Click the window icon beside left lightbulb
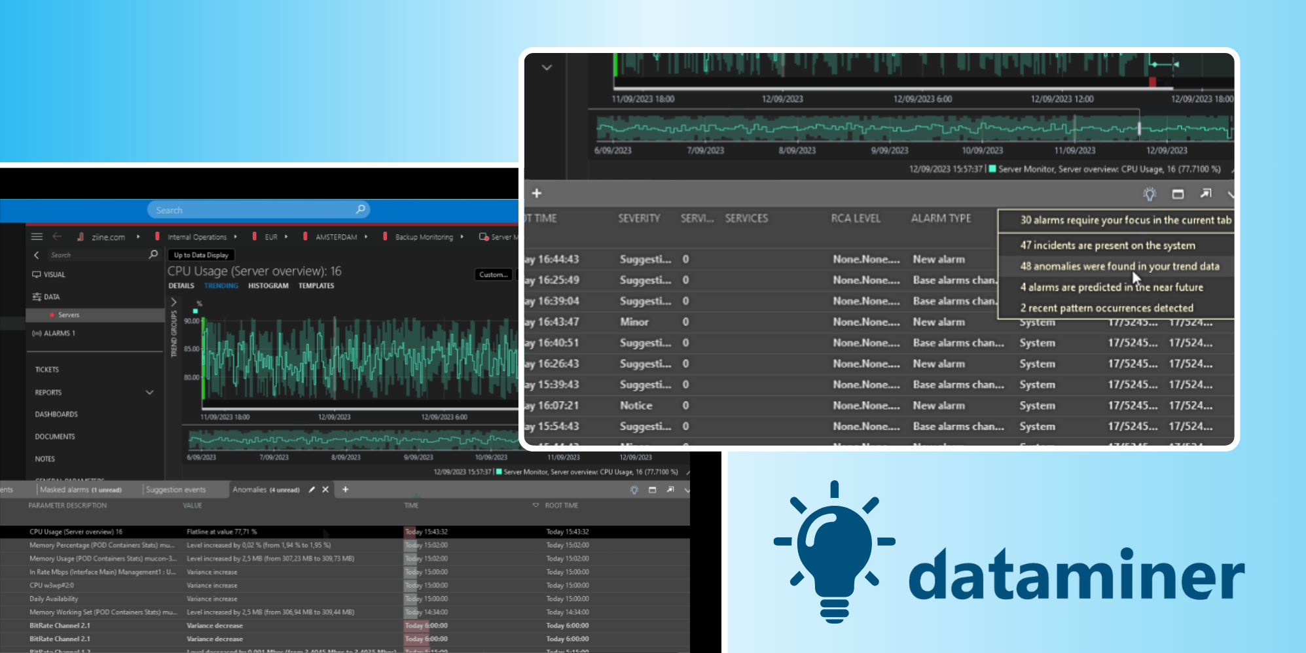 [x=652, y=489]
